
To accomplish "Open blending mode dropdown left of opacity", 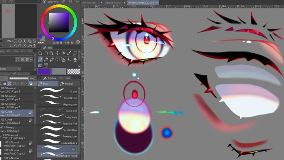I will (4, 79).
